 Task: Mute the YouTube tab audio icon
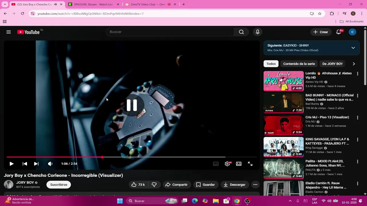click(x=55, y=4)
